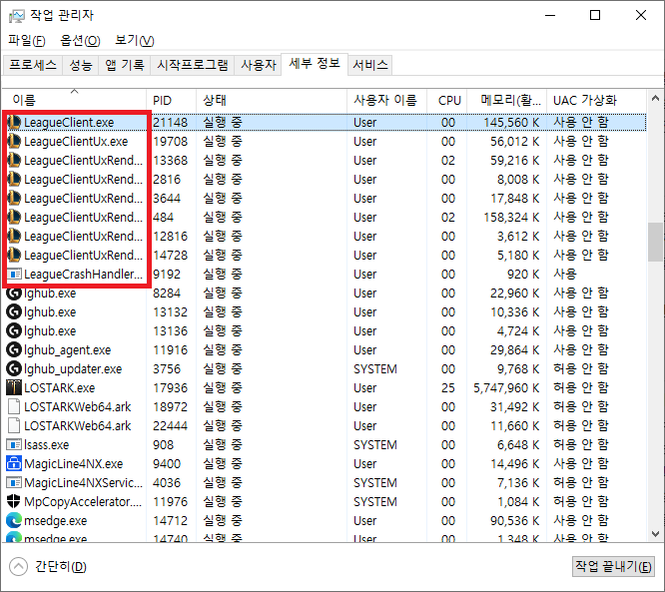
Task: Click LeagueClientUxRend icon in PID 14728 row
Action: coord(14,255)
